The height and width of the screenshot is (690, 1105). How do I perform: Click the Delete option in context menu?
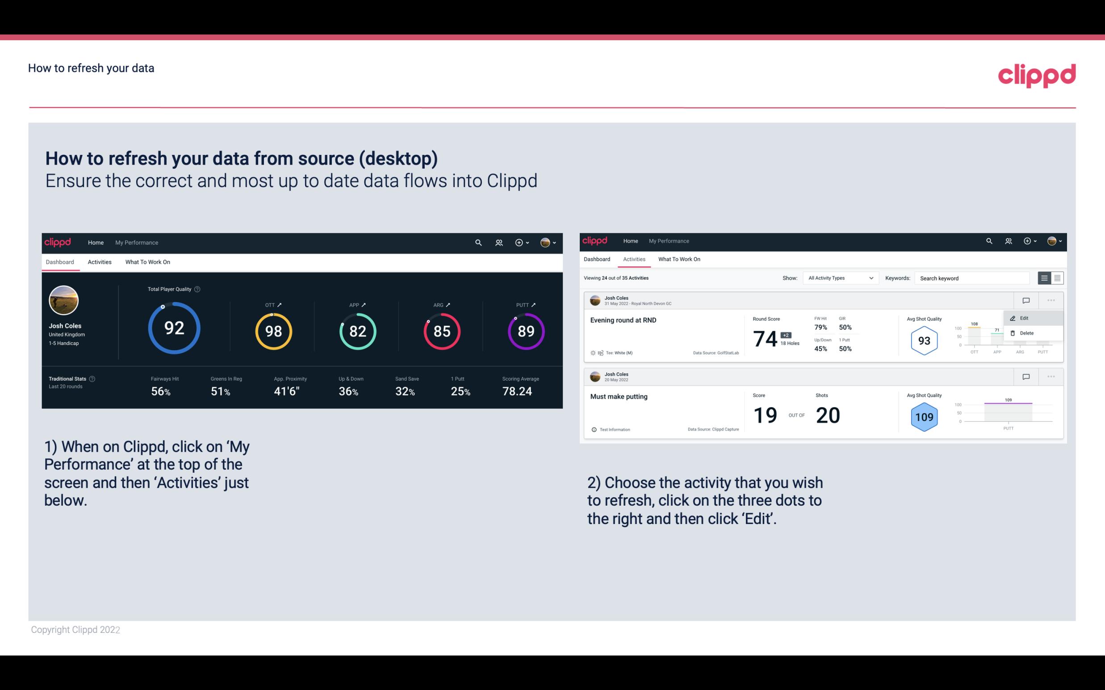click(x=1026, y=333)
